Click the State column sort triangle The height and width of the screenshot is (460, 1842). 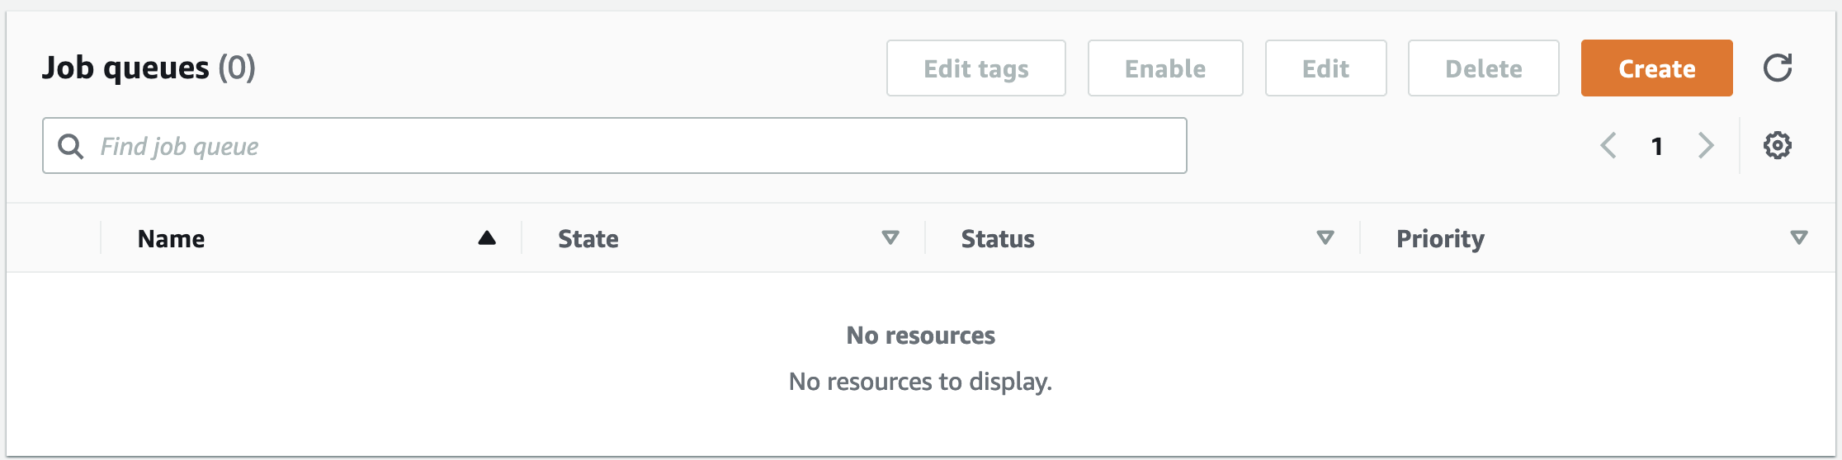[x=890, y=238]
